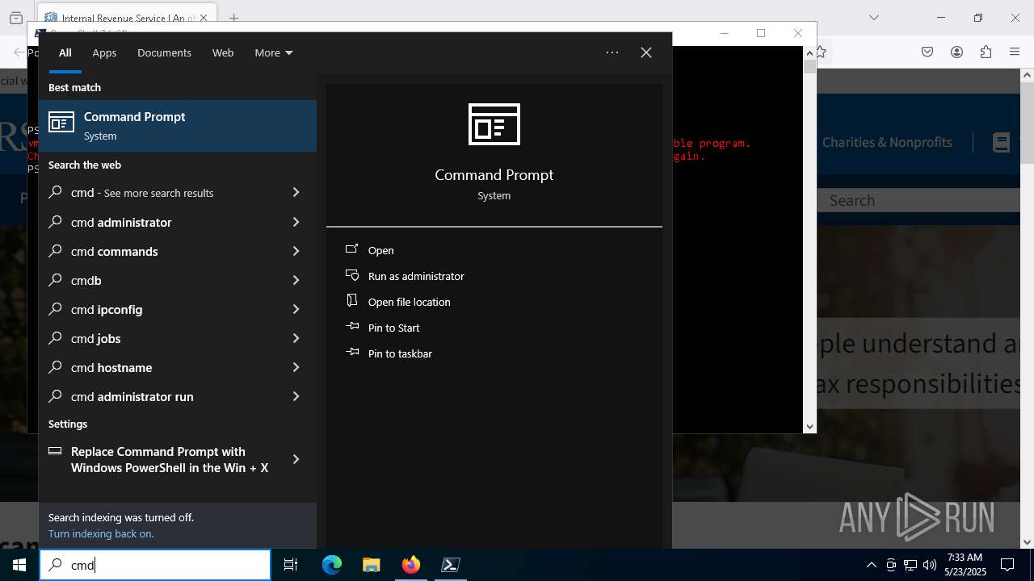Viewport: 1034px width, 581px height.
Task: Click PowerShell window vertical scrollbar down arrow
Action: pos(809,427)
